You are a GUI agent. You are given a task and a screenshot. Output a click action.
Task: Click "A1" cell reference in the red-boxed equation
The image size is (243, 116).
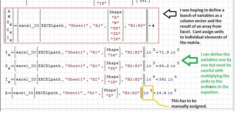click(98, 26)
